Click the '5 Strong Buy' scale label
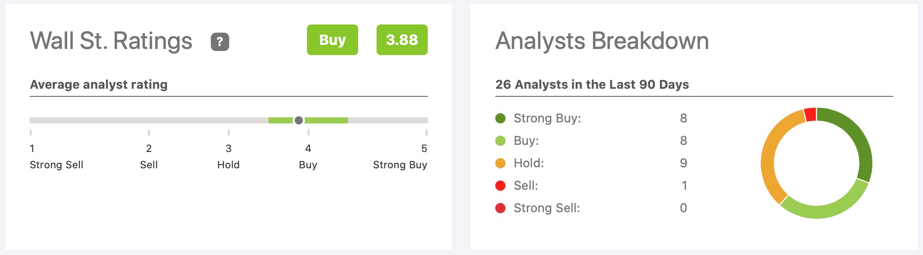The image size is (923, 255). coord(400,157)
